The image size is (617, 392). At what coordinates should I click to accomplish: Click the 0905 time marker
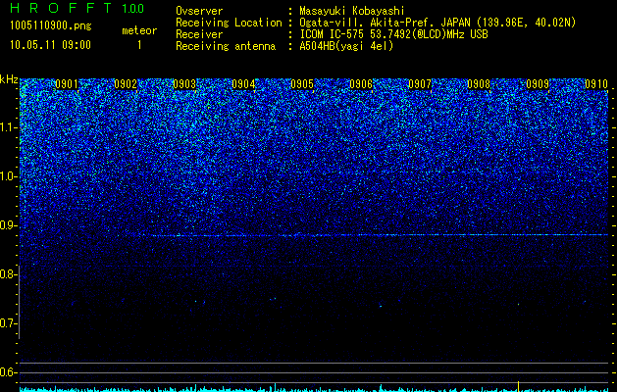pos(302,84)
